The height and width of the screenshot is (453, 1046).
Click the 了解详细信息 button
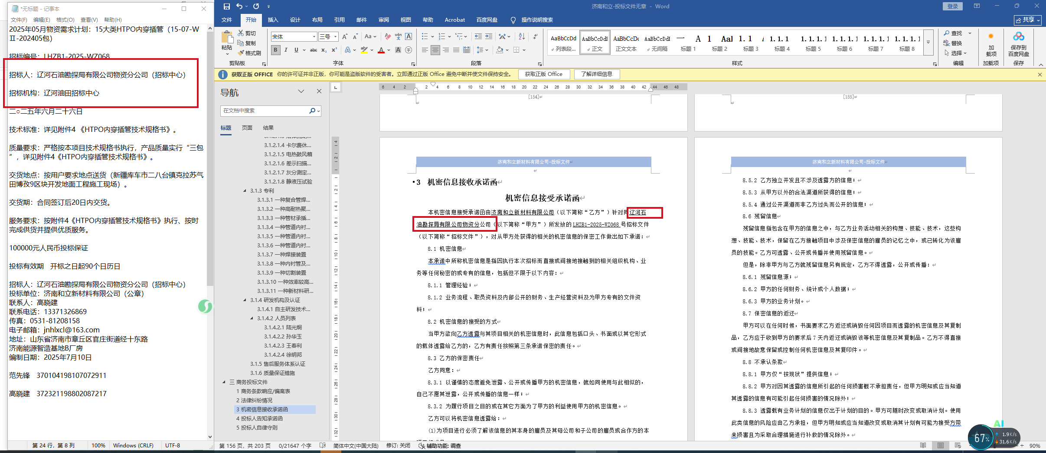(597, 74)
